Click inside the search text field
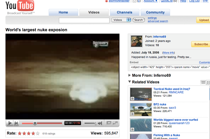 coord(84,20)
